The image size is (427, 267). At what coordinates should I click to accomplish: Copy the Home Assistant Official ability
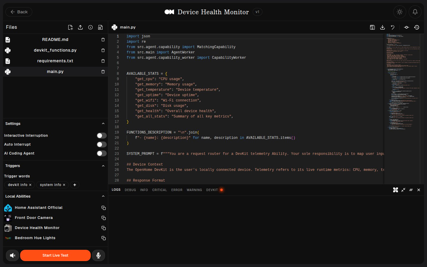(103, 208)
